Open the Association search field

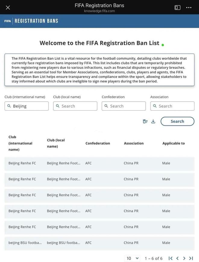pyautogui.click(x=172, y=106)
